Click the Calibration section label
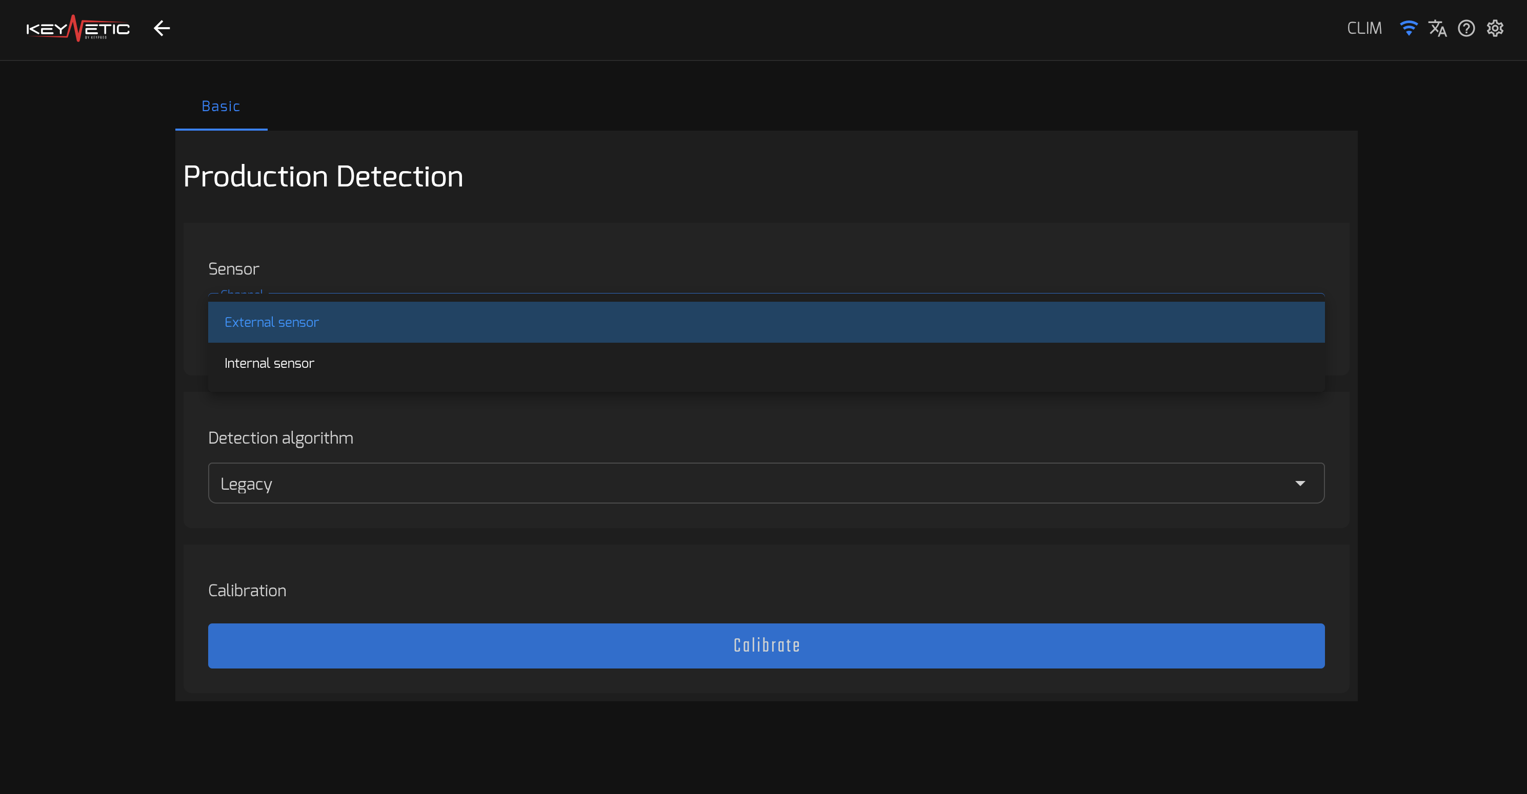Screen dimensions: 1527x794 click(247, 590)
